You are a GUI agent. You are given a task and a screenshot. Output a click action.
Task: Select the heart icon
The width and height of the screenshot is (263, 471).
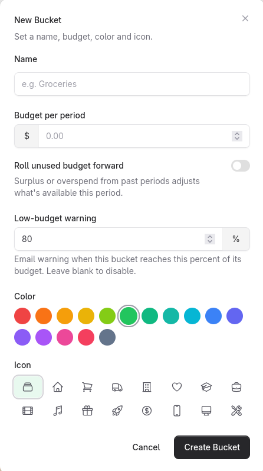click(177, 387)
